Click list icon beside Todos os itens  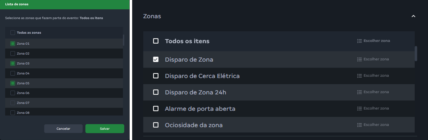[359, 41]
